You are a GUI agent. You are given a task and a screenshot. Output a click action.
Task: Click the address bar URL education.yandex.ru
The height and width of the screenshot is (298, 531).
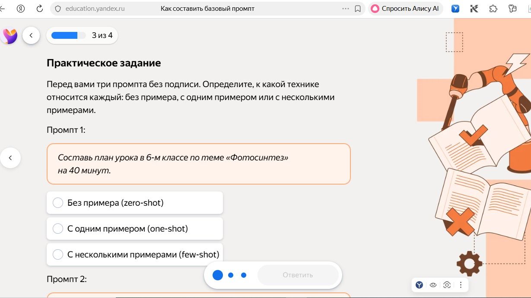pyautogui.click(x=95, y=9)
